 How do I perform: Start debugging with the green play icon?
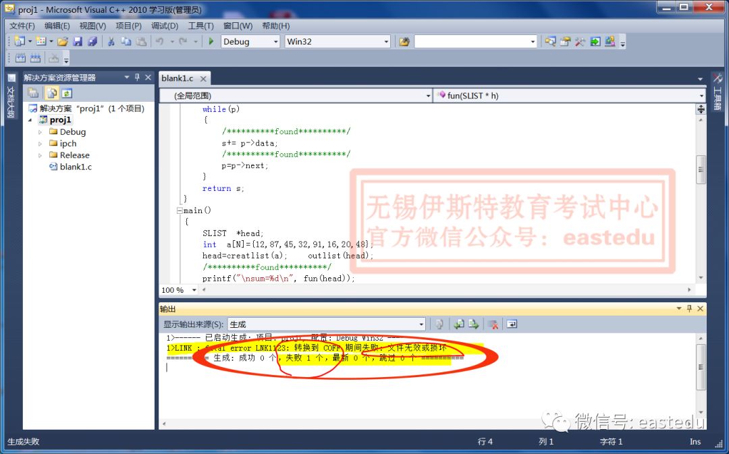[211, 41]
